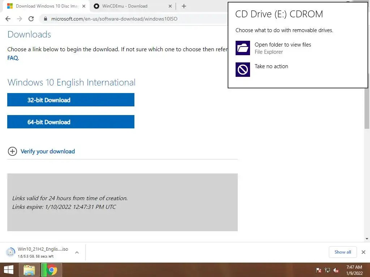Image resolution: width=370 pixels, height=277 pixels.
Task: Open File Explorer from the taskbar
Action: 29,270
